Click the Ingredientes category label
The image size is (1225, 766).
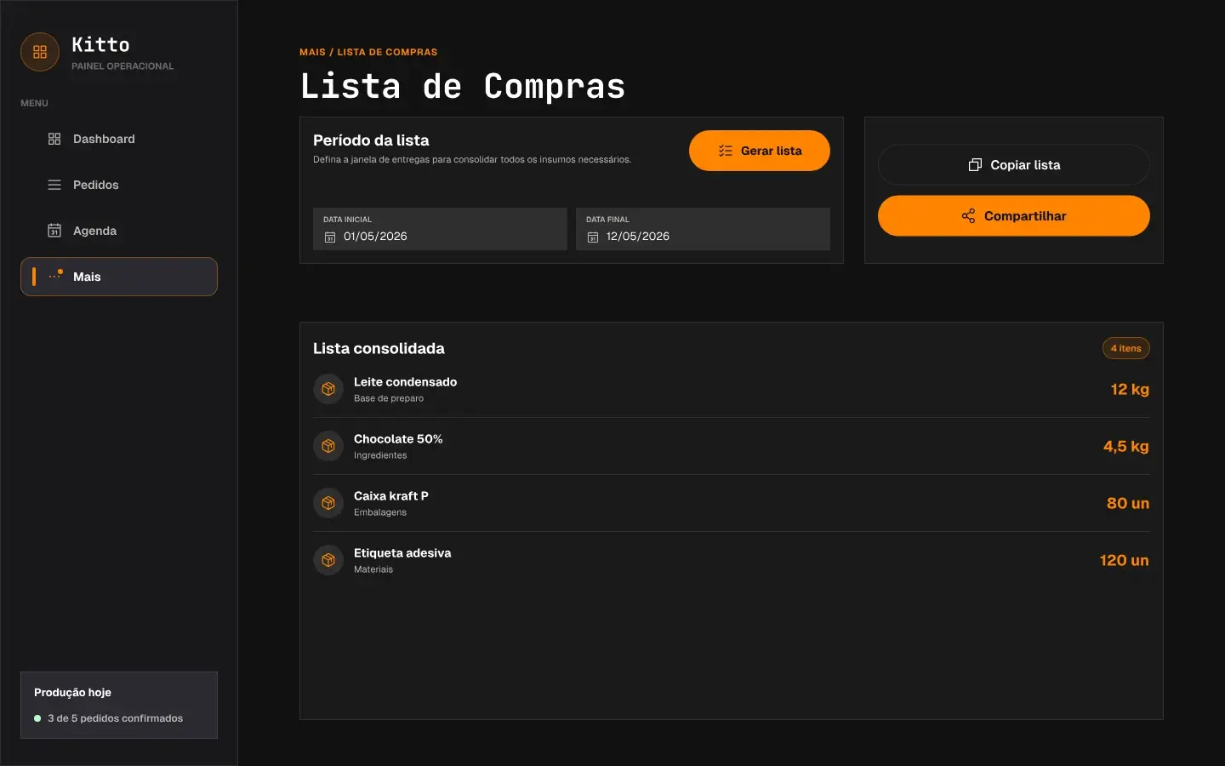click(x=380, y=455)
